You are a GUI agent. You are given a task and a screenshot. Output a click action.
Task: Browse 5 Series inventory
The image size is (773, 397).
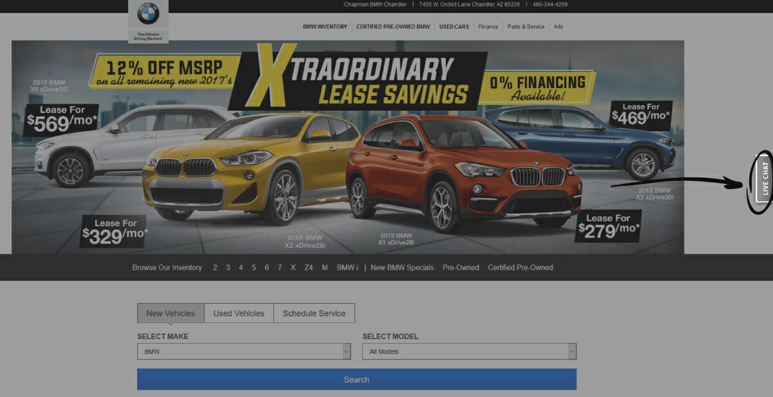(254, 268)
